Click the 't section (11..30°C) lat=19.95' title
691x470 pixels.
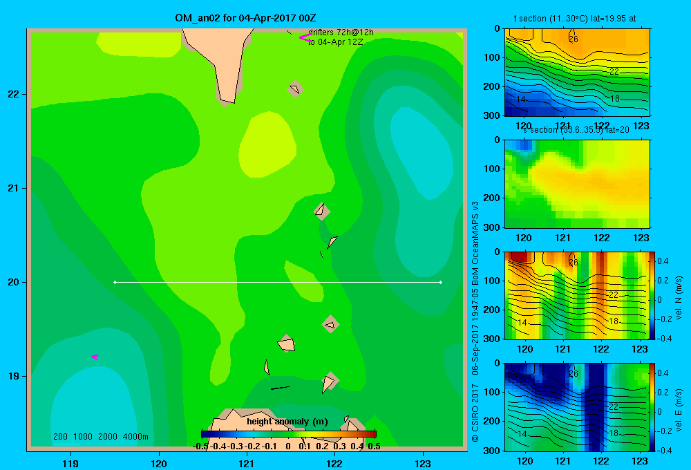point(575,19)
